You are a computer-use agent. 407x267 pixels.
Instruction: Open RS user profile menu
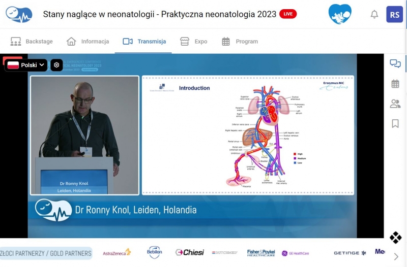click(395, 14)
